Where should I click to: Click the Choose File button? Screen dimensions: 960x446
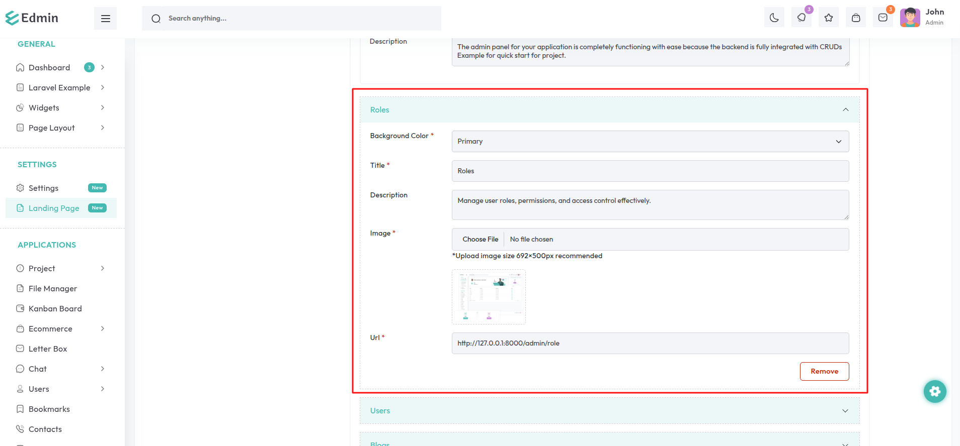pyautogui.click(x=480, y=240)
